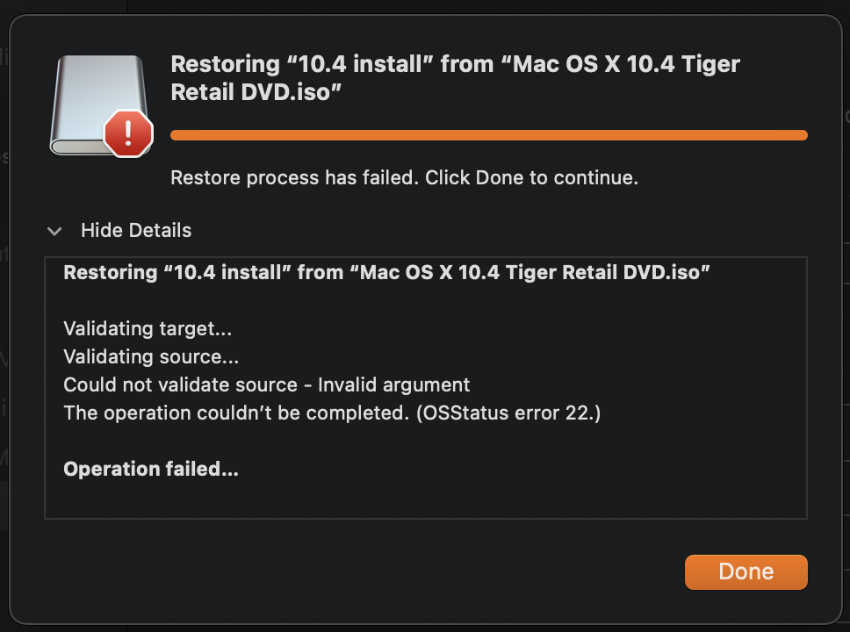This screenshot has width=850, height=632.
Task: Click "Invalid argument" in the log
Action: 393,384
